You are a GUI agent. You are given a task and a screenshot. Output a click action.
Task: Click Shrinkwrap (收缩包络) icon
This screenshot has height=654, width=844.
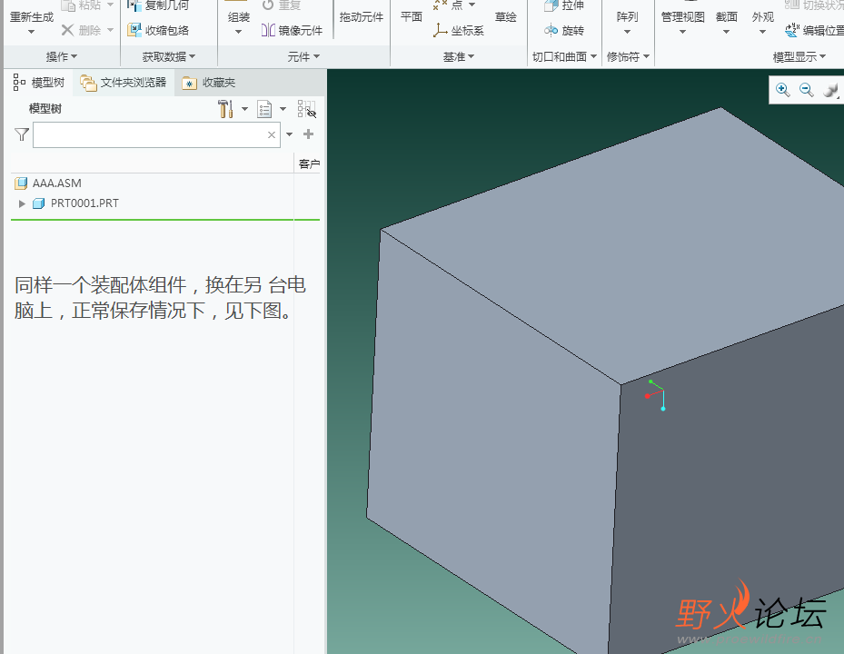[x=134, y=30]
